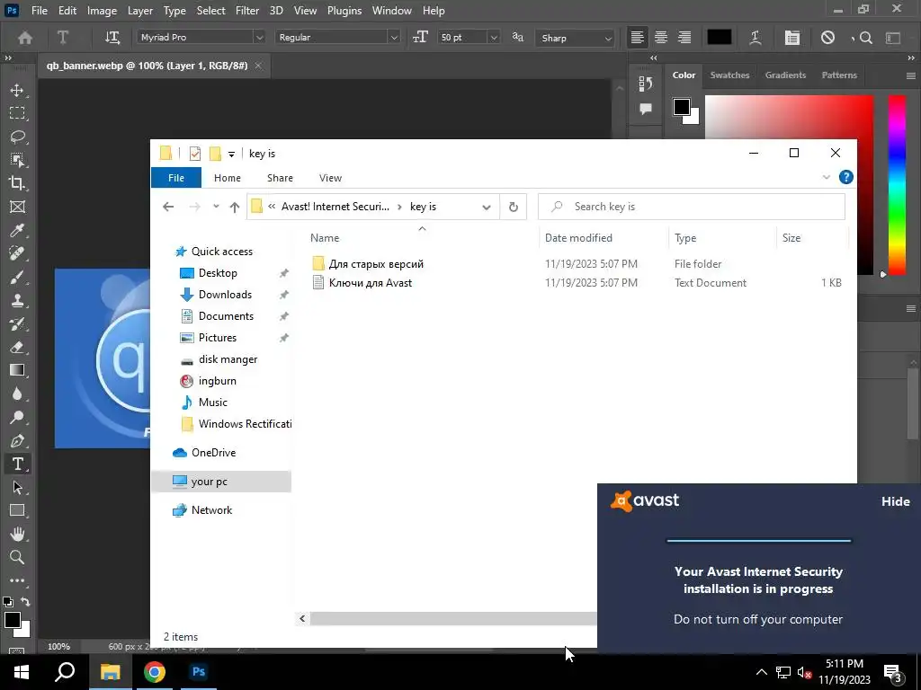The height and width of the screenshot is (690, 921).
Task: Toggle the Quick Access Toolbar Properties checkmark
Action: point(195,154)
